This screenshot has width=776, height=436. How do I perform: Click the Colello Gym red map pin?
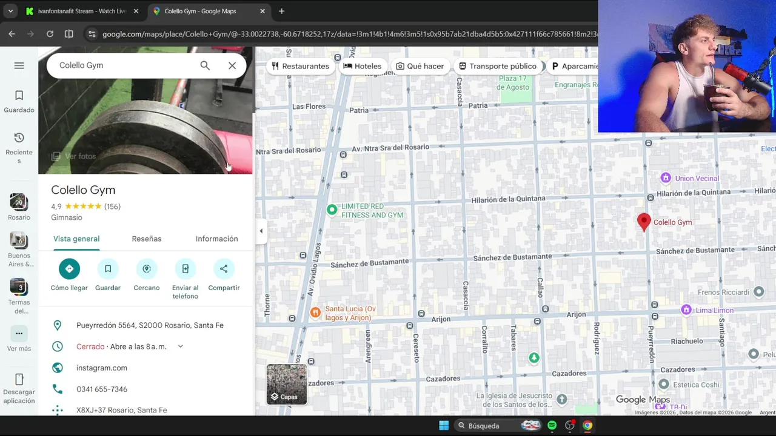click(x=644, y=222)
